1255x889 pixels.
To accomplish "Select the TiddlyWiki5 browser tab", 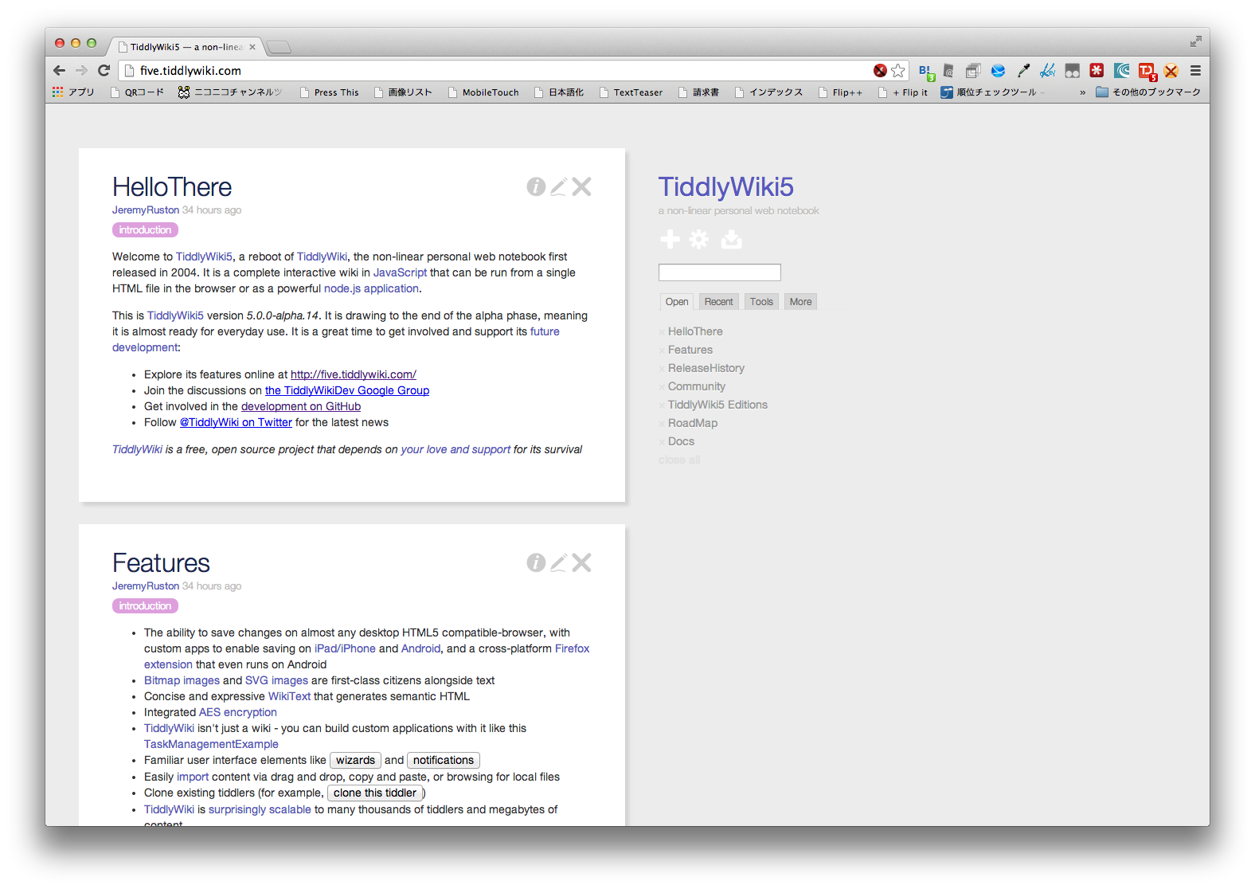I will click(186, 47).
